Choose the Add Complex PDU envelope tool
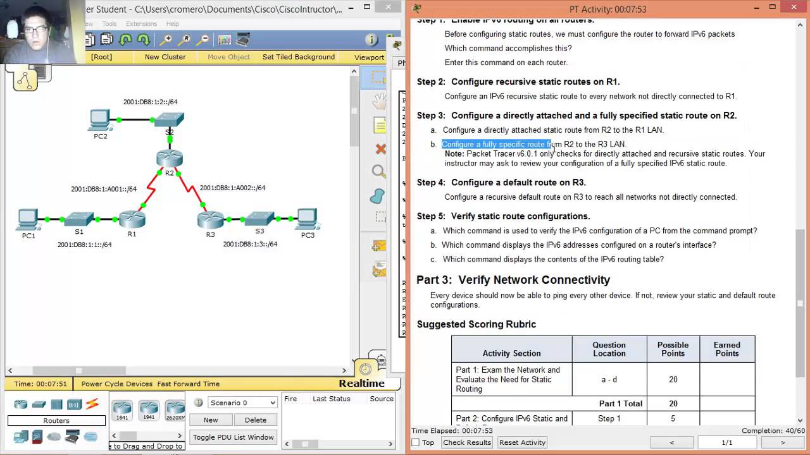Image resolution: width=810 pixels, height=455 pixels. [378, 270]
